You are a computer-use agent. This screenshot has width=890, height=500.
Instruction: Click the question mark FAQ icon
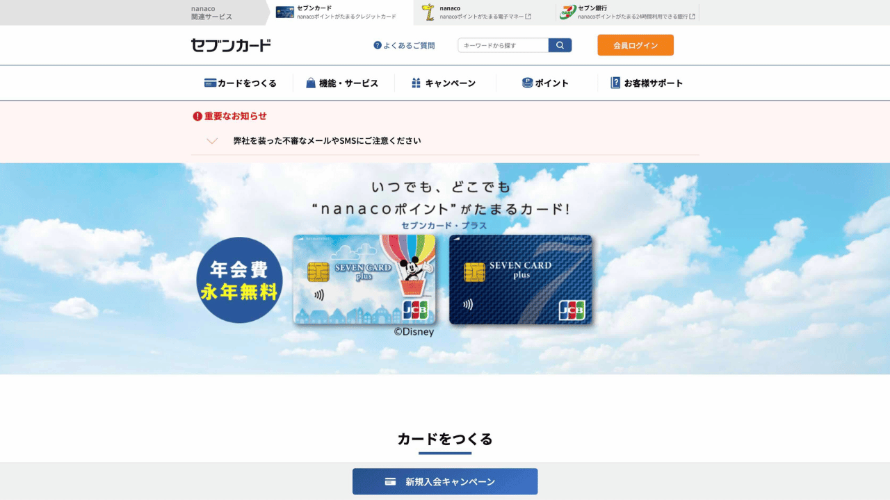378,45
